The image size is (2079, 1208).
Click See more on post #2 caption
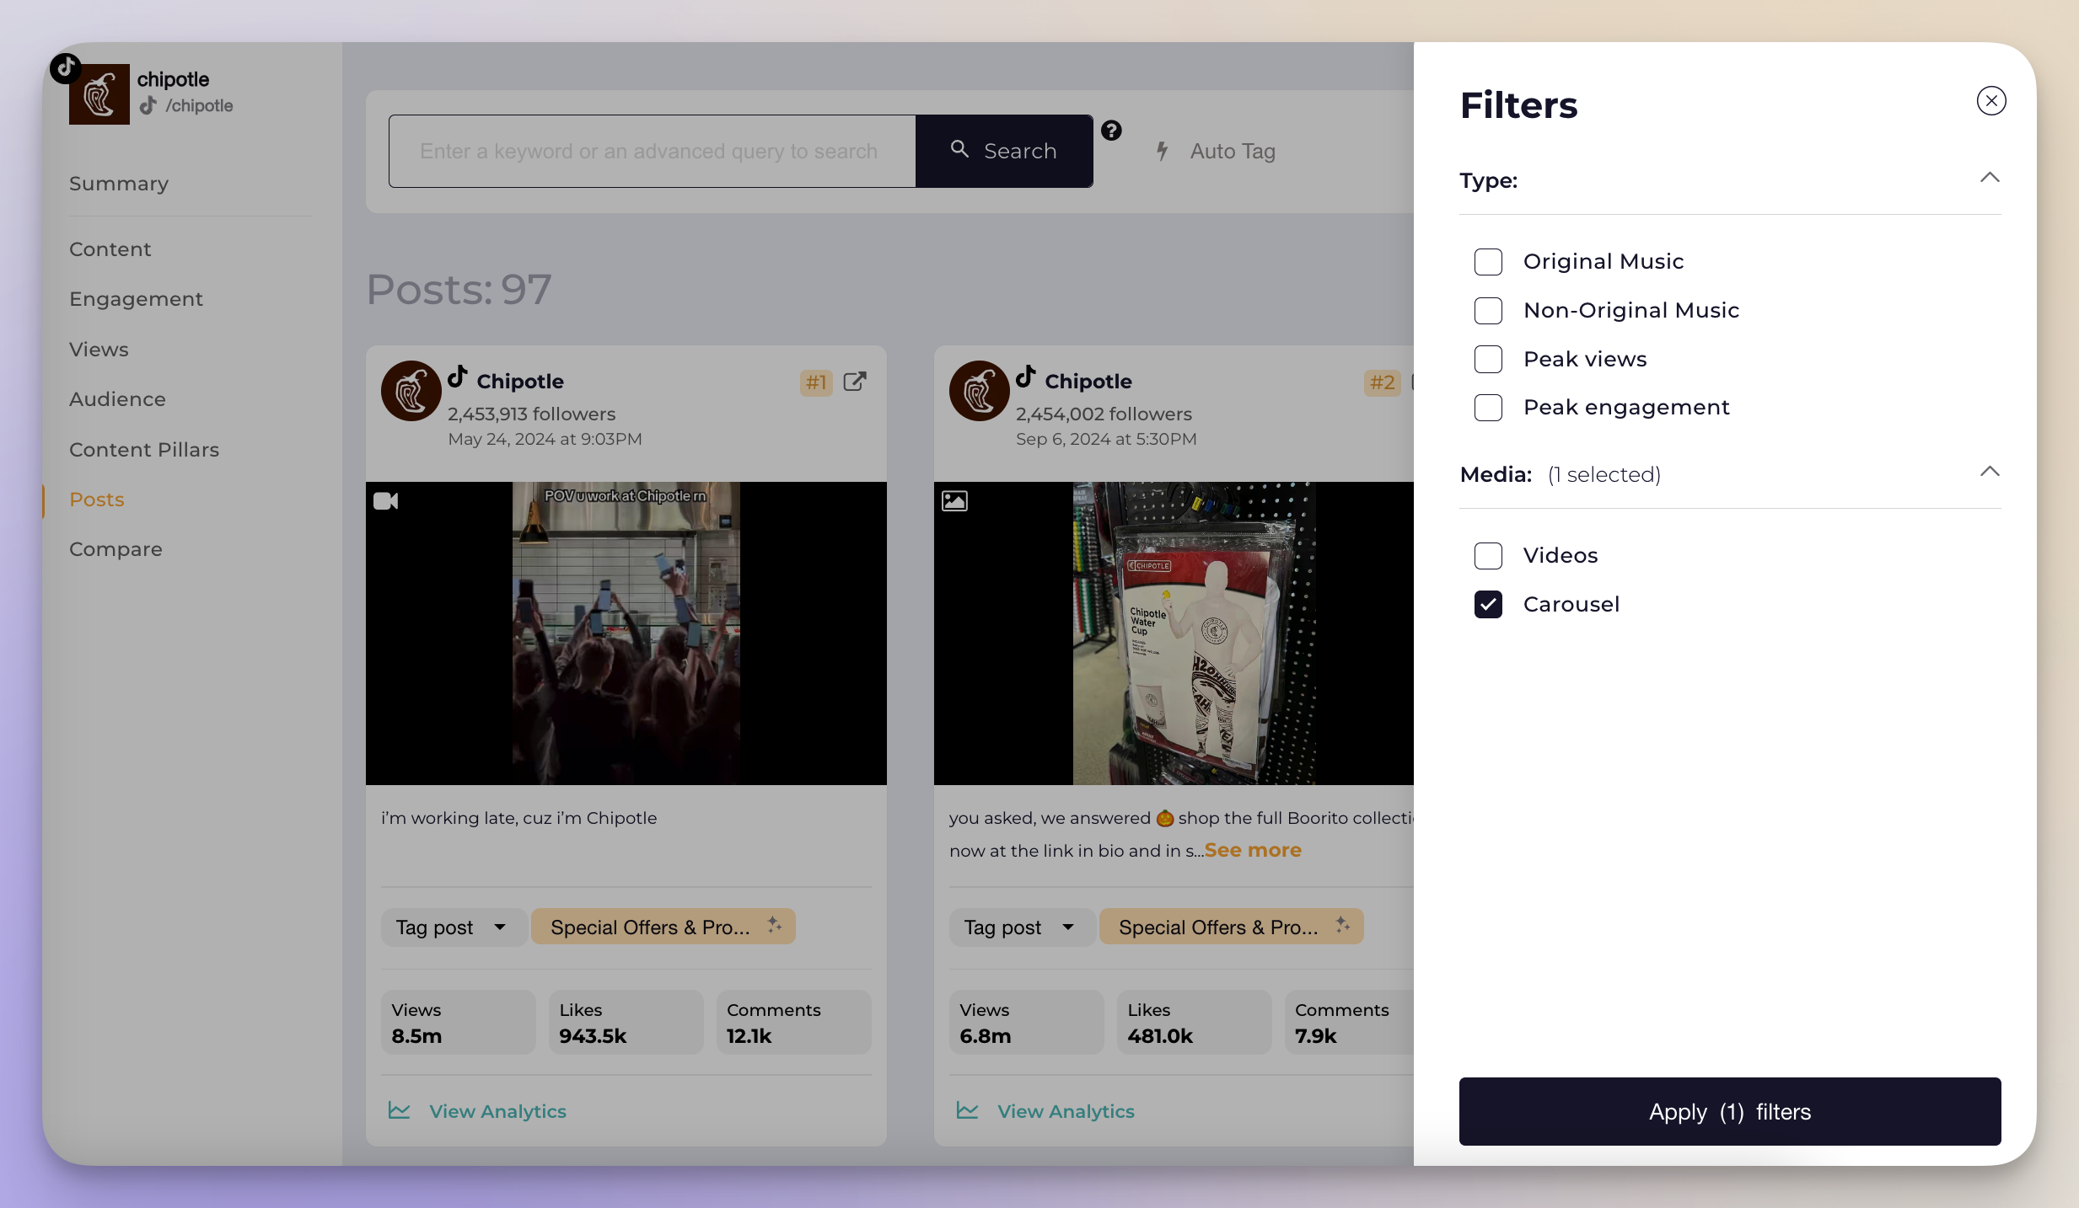(x=1253, y=851)
